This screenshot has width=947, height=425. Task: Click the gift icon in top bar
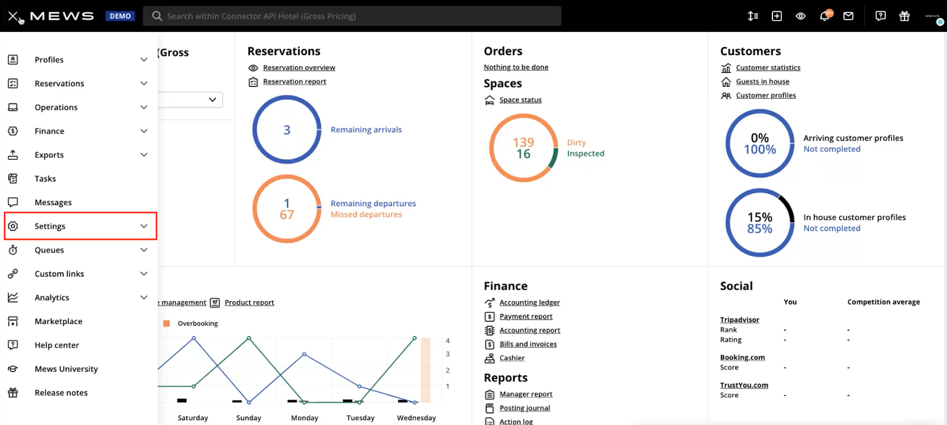(904, 16)
